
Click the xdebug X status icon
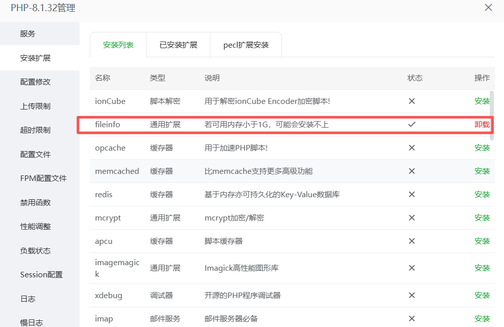(x=412, y=295)
